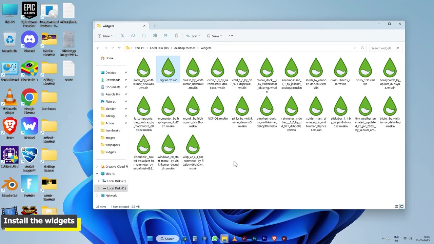Show hidden icons in system tray
This screenshot has height=244, width=434.
click(x=383, y=239)
